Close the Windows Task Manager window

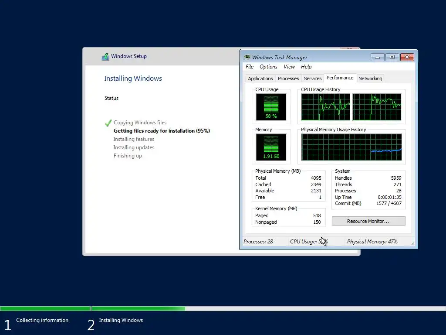[x=407, y=57]
